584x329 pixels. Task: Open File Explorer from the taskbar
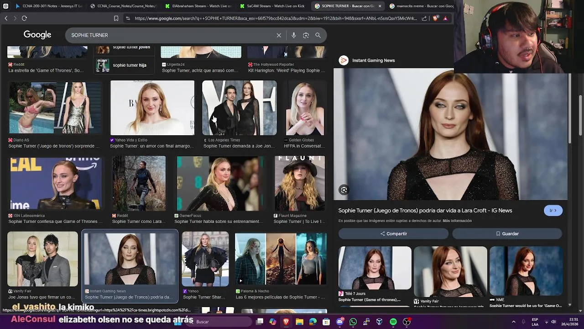coord(299,322)
